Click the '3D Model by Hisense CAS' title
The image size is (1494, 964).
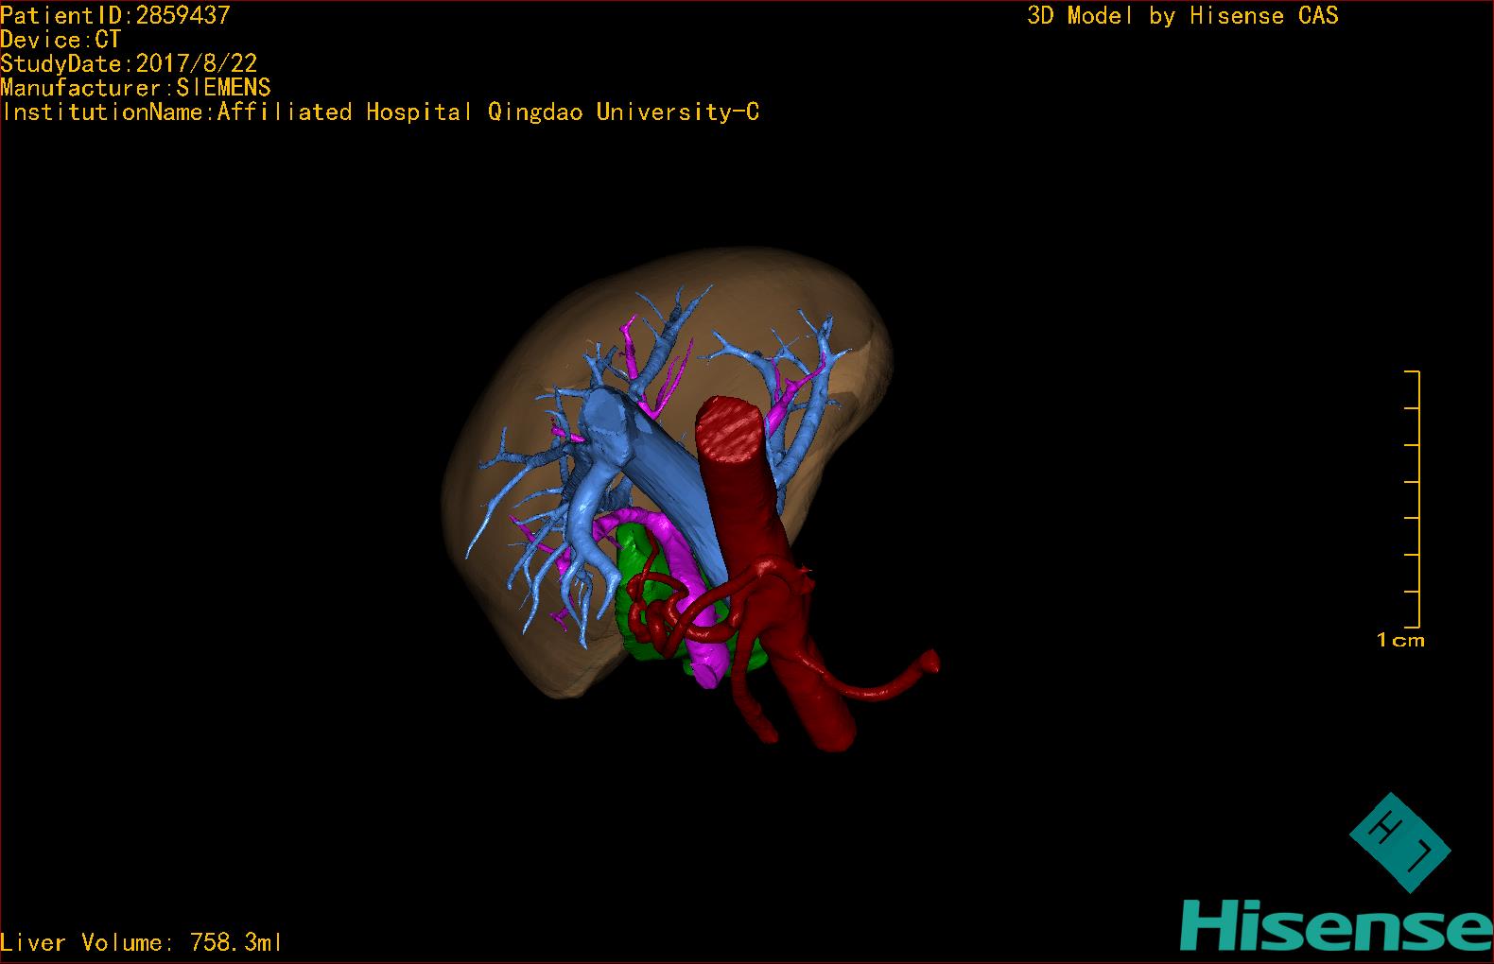point(1183,16)
